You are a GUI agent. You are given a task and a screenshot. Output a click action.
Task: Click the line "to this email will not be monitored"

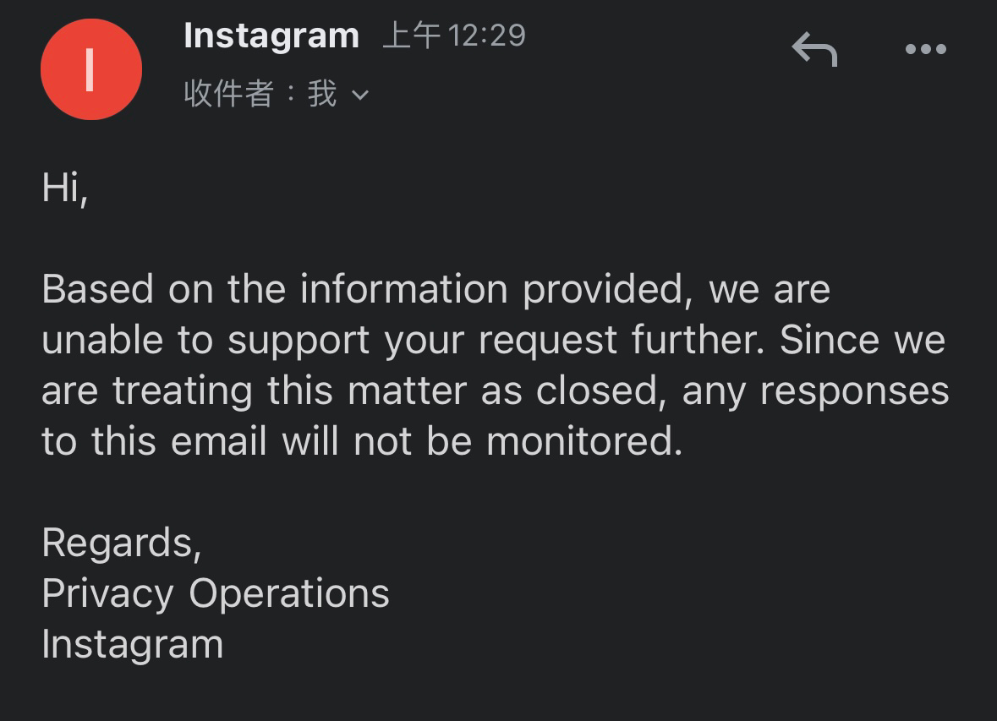tap(363, 441)
